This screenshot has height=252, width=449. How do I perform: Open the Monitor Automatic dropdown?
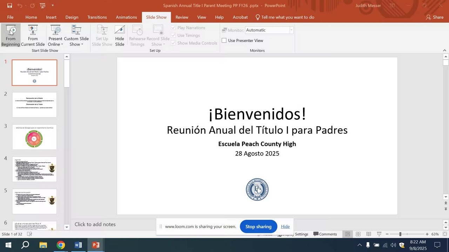click(x=291, y=30)
